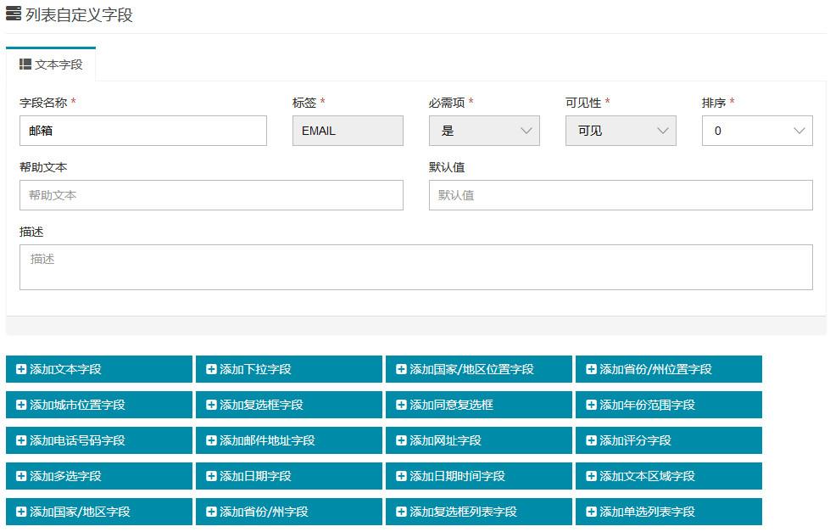The width and height of the screenshot is (830, 532).
Task: Click the 添加日期字段 button
Action: tap(289, 476)
